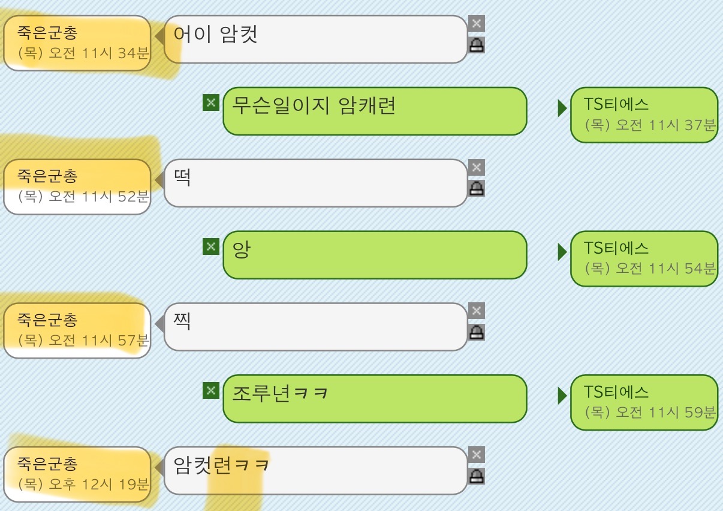Image resolution: width=723 pixels, height=511 pixels.
Task: Toggle the lock on the 12시 19분 message
Action: point(476,476)
